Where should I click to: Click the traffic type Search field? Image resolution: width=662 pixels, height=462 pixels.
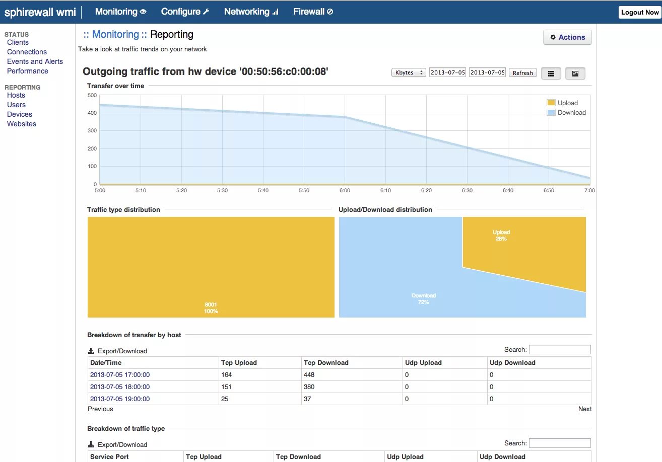(x=560, y=443)
